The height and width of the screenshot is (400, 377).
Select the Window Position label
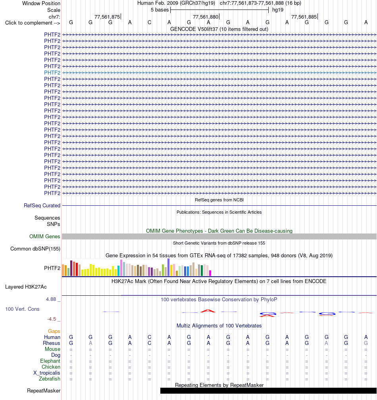point(41,4)
